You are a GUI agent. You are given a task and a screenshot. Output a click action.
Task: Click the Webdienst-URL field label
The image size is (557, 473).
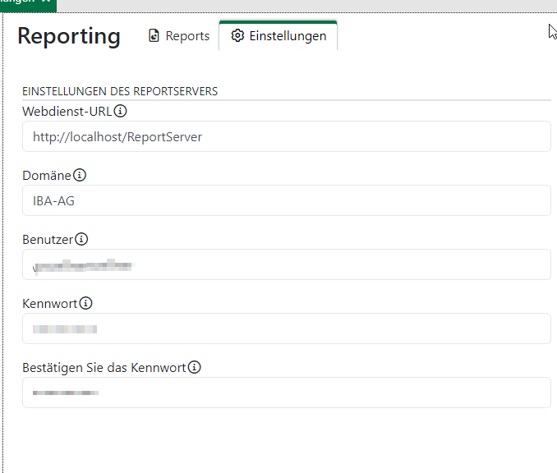(x=67, y=111)
